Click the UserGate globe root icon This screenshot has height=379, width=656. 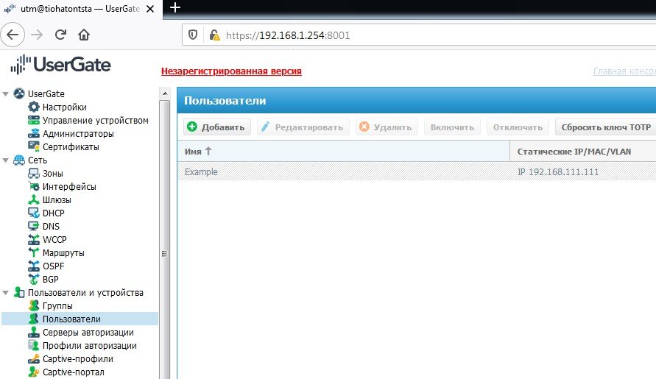19,93
